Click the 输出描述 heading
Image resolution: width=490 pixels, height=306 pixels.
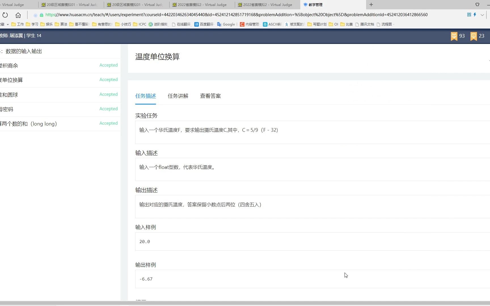coord(146,190)
